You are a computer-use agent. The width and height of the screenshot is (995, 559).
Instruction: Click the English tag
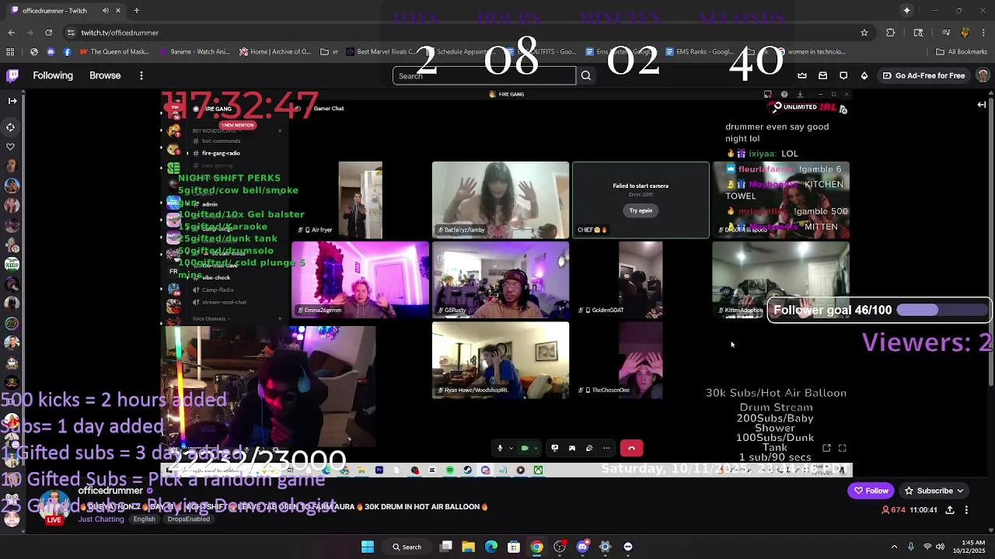tap(144, 519)
